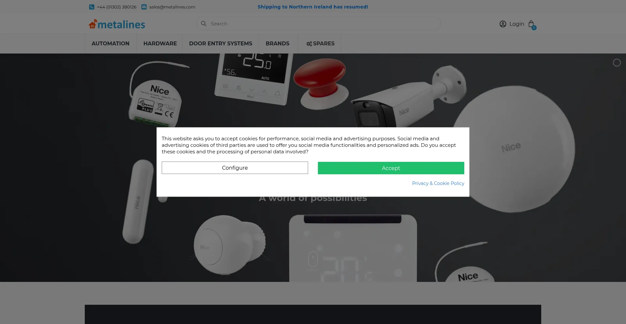This screenshot has width=626, height=324.
Task: Click the metalines house logo
Action: [x=93, y=24]
